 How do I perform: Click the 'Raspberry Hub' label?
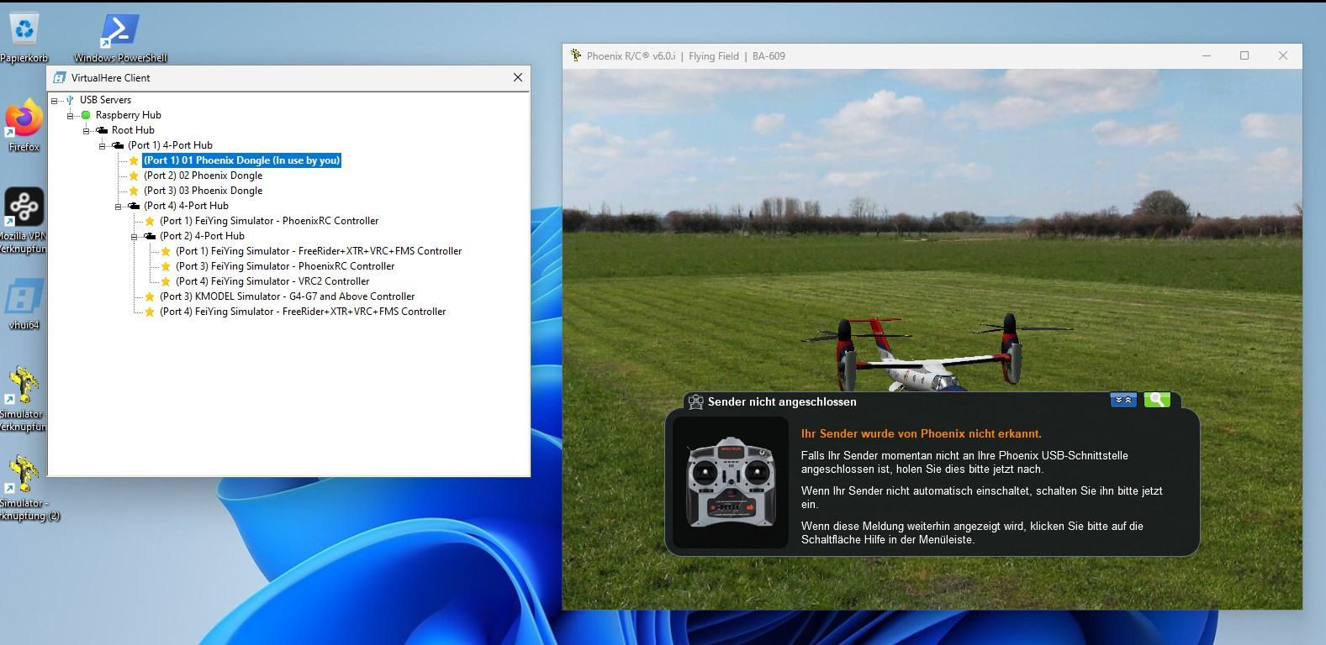128,115
